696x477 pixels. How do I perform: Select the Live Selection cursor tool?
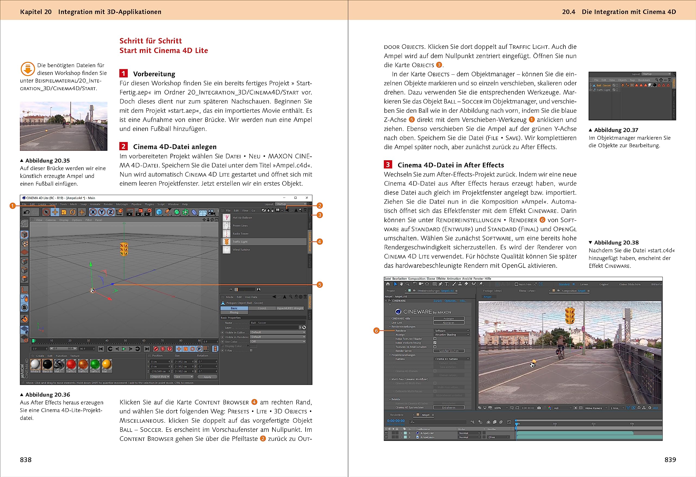(46, 212)
